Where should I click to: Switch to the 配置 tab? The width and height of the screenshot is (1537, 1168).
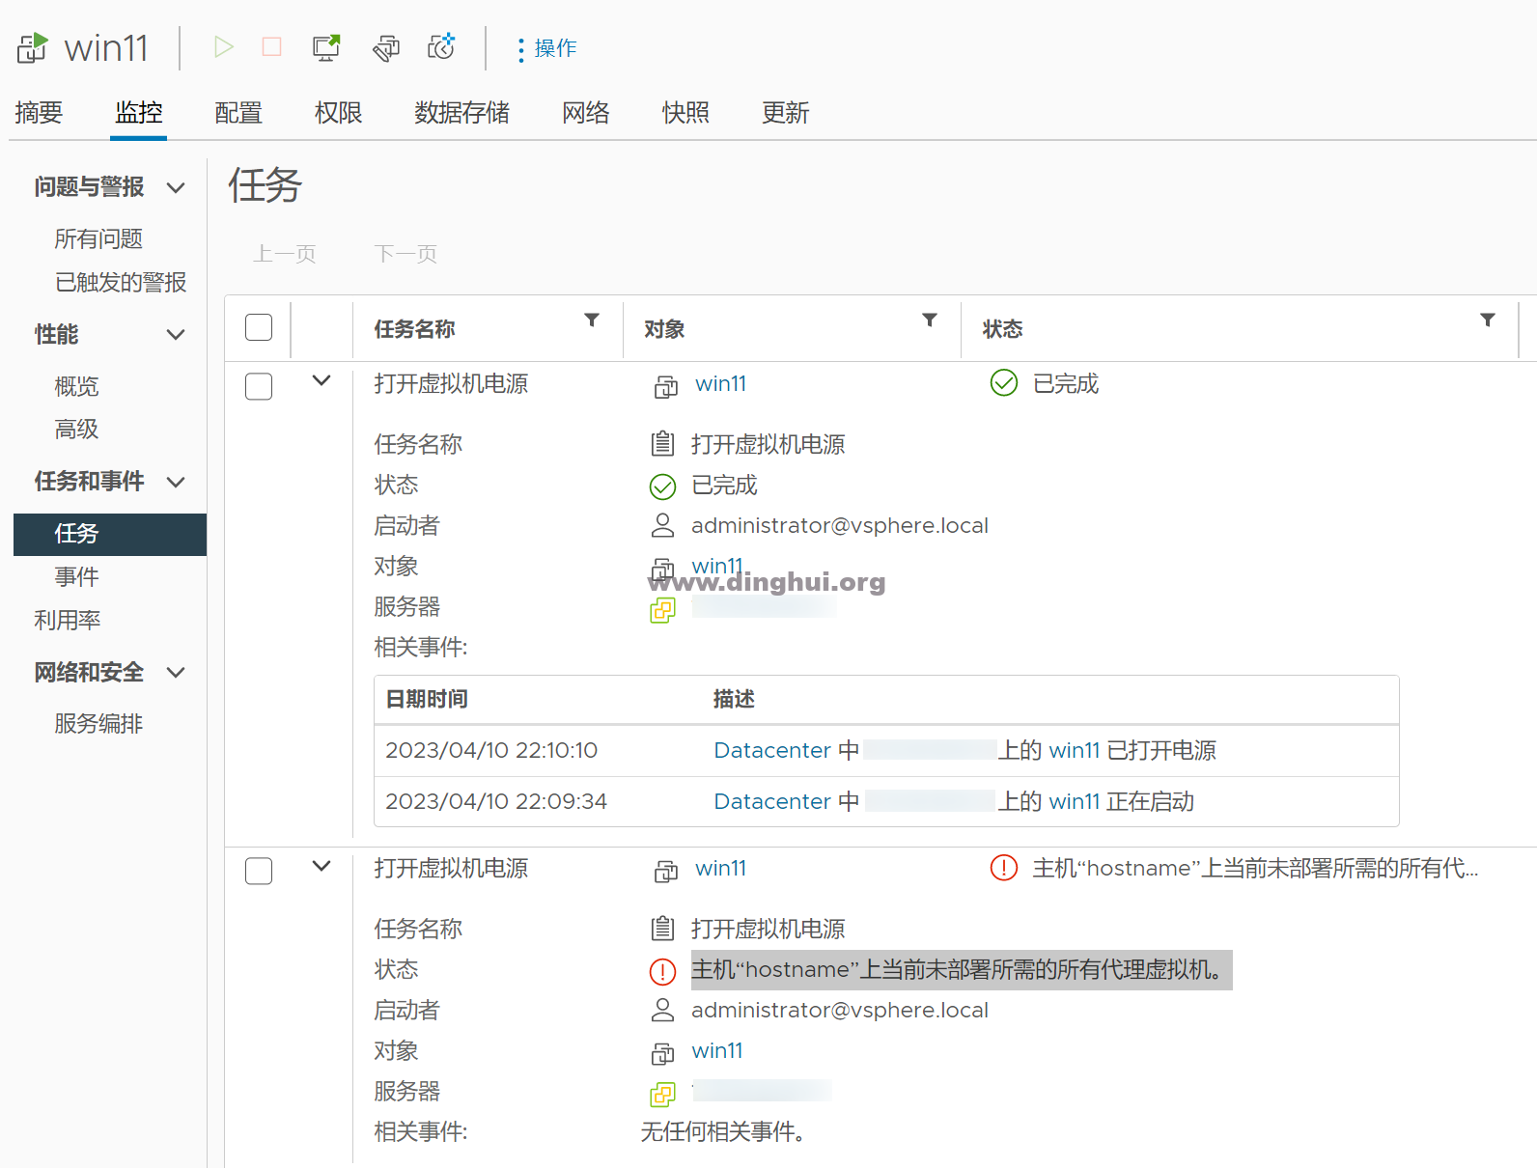pos(238,113)
